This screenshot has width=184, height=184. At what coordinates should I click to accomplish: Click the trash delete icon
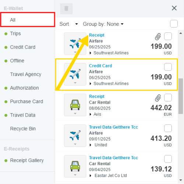(x=66, y=8)
